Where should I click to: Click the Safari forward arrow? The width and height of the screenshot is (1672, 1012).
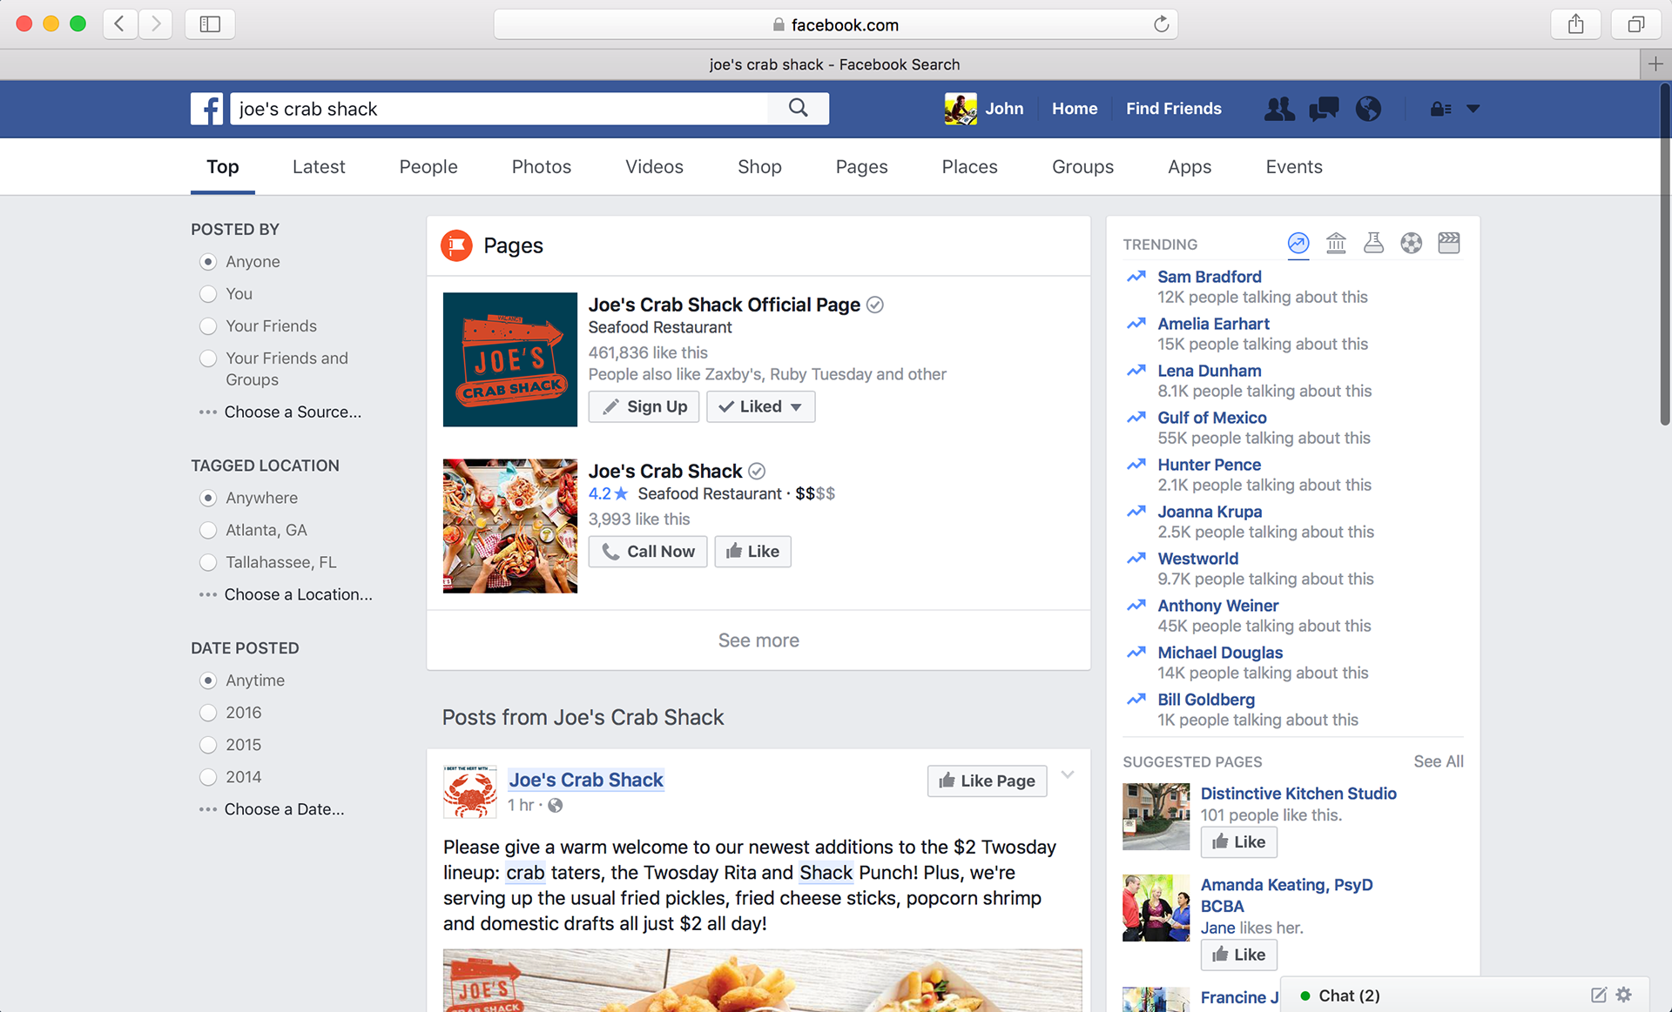click(x=155, y=24)
